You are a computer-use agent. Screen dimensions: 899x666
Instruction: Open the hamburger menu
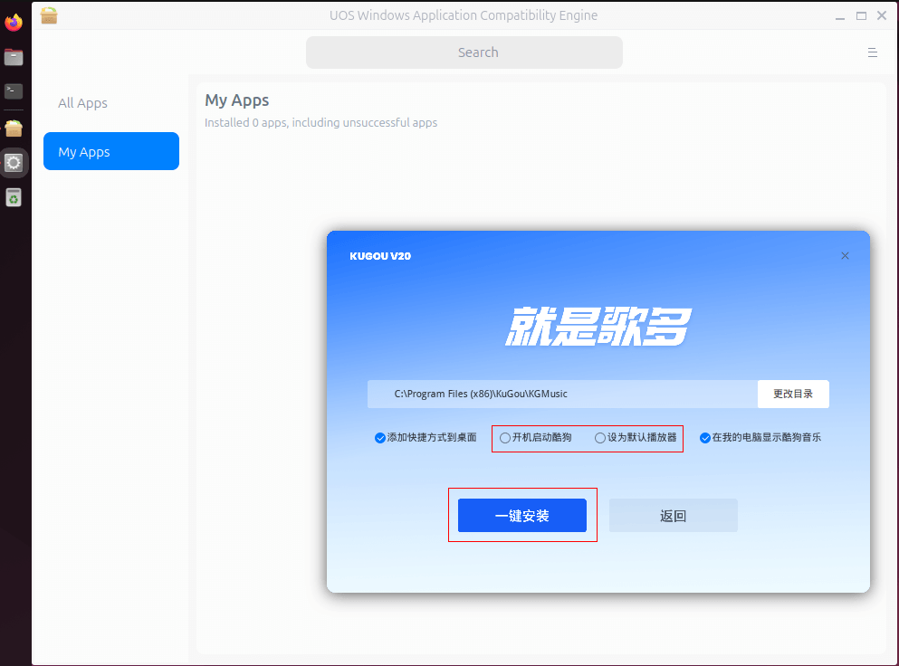click(x=873, y=52)
